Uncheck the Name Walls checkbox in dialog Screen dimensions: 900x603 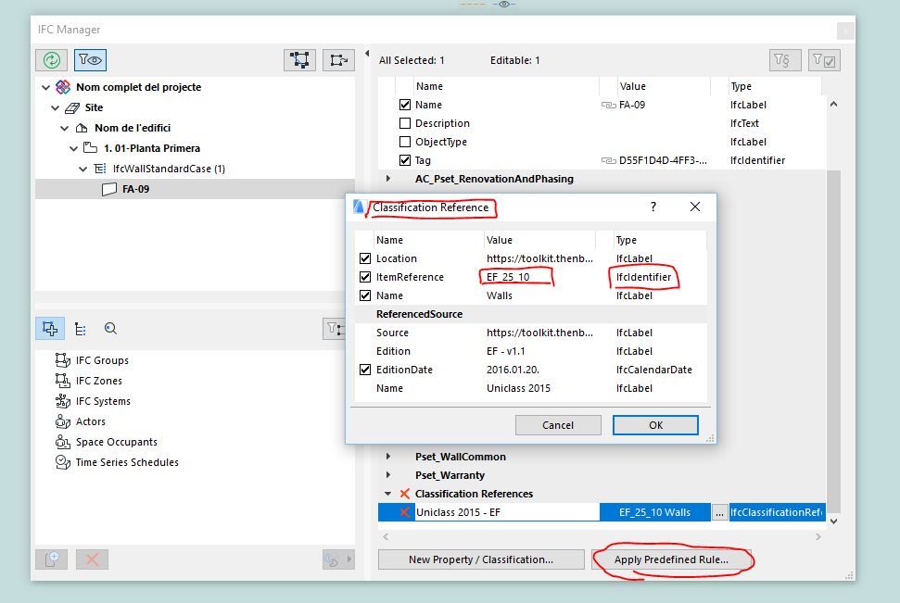point(365,295)
